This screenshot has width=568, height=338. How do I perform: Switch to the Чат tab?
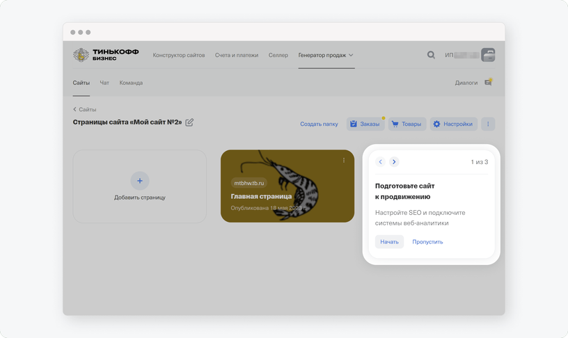pos(104,83)
